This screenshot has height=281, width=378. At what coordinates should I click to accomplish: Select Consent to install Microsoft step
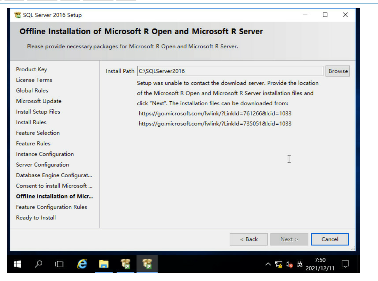pos(54,186)
